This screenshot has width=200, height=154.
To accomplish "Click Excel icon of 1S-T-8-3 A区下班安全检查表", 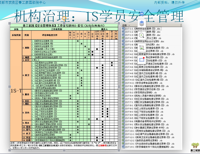I will 123,112.
